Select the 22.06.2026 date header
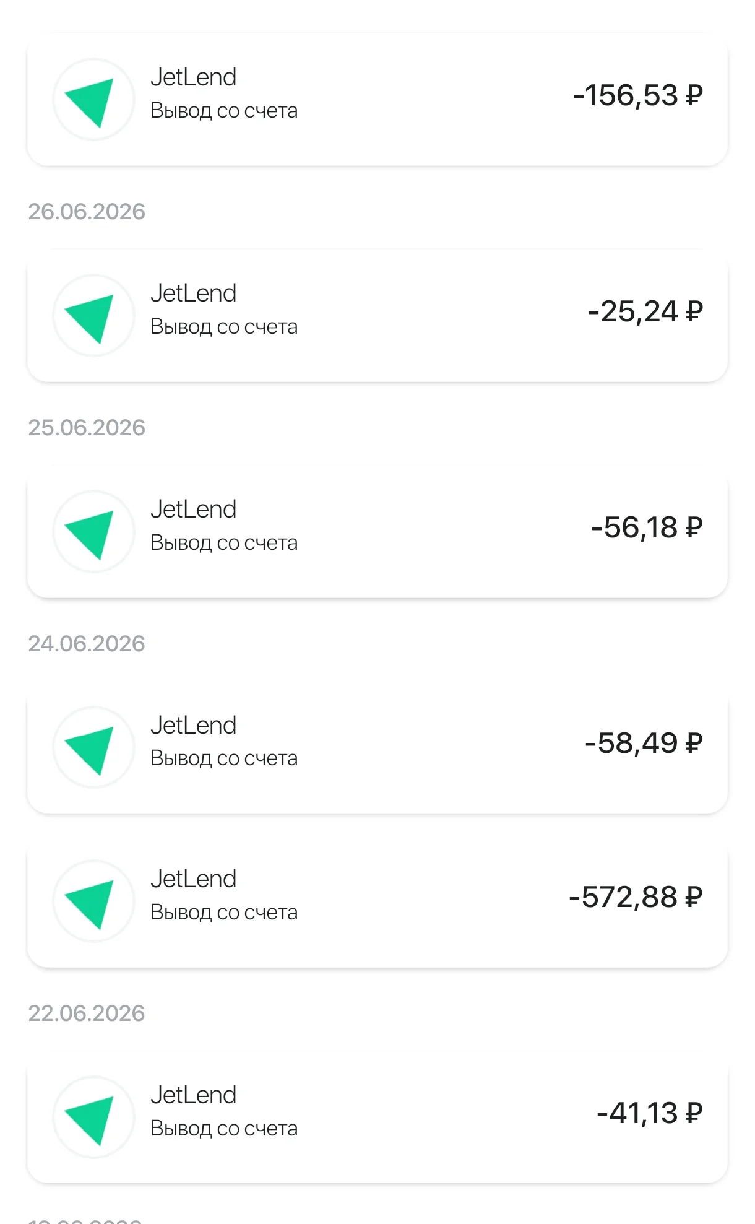Screen dimensions: 755x1224 click(x=87, y=1013)
